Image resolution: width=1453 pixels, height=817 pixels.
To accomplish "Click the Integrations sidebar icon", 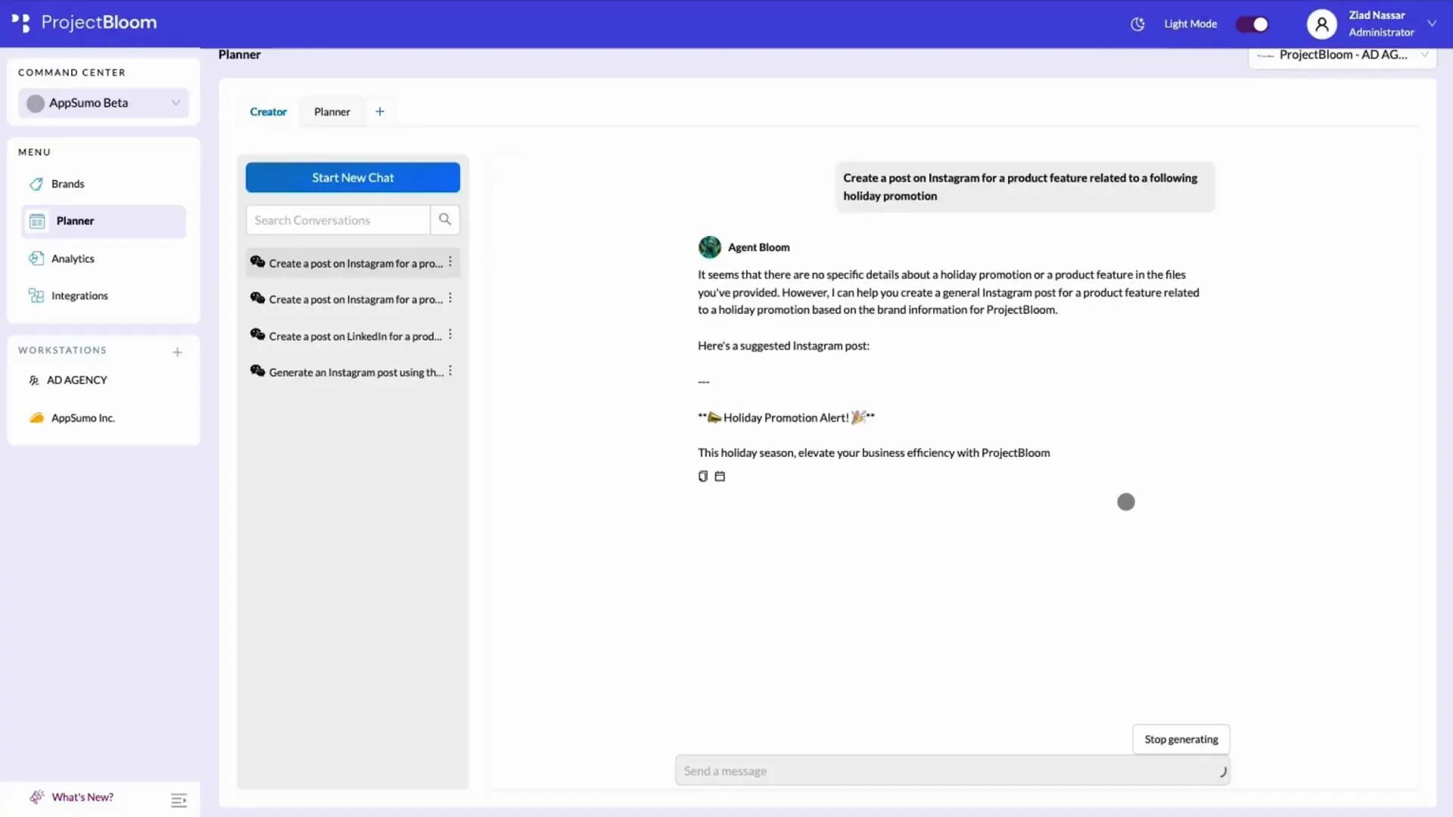I will 36,295.
